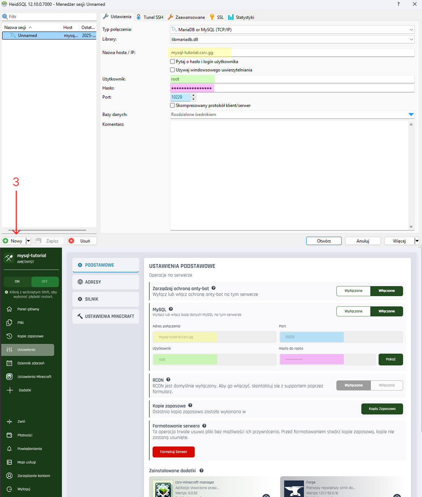This screenshot has height=497, width=422.
Task: Expand the 'Typ połączenia' dropdown
Action: [411, 30]
